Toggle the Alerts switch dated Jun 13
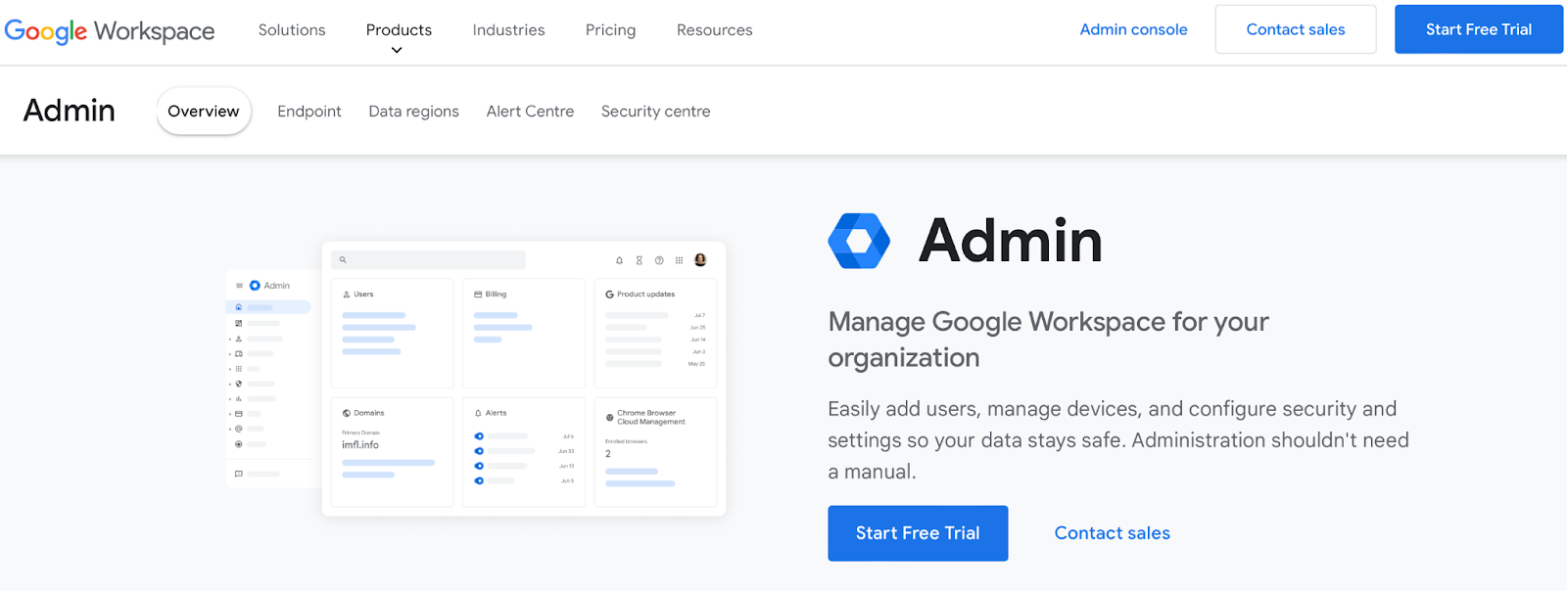The height and width of the screenshot is (592, 1567). [x=479, y=466]
